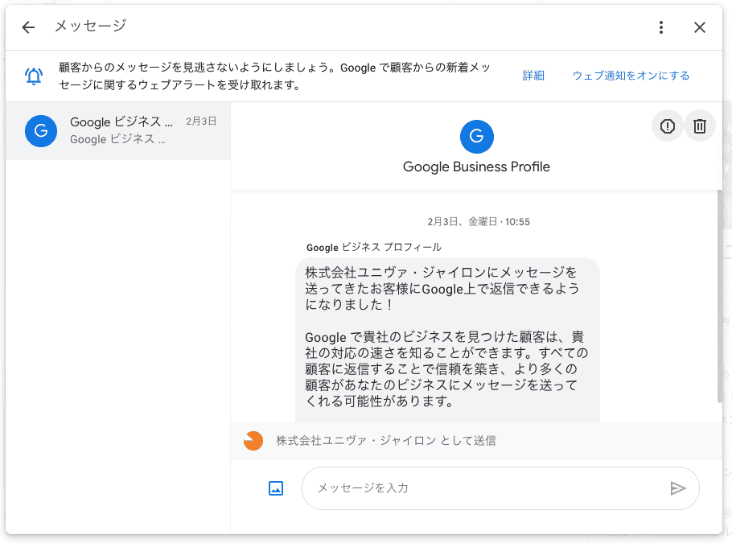This screenshot has width=732, height=543.
Task: Select the green conversation block in sidebar
Action: coord(117,190)
